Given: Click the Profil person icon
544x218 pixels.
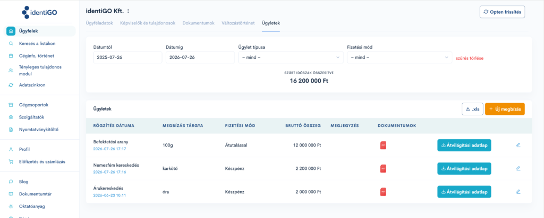Looking at the screenshot, I should (x=11, y=149).
